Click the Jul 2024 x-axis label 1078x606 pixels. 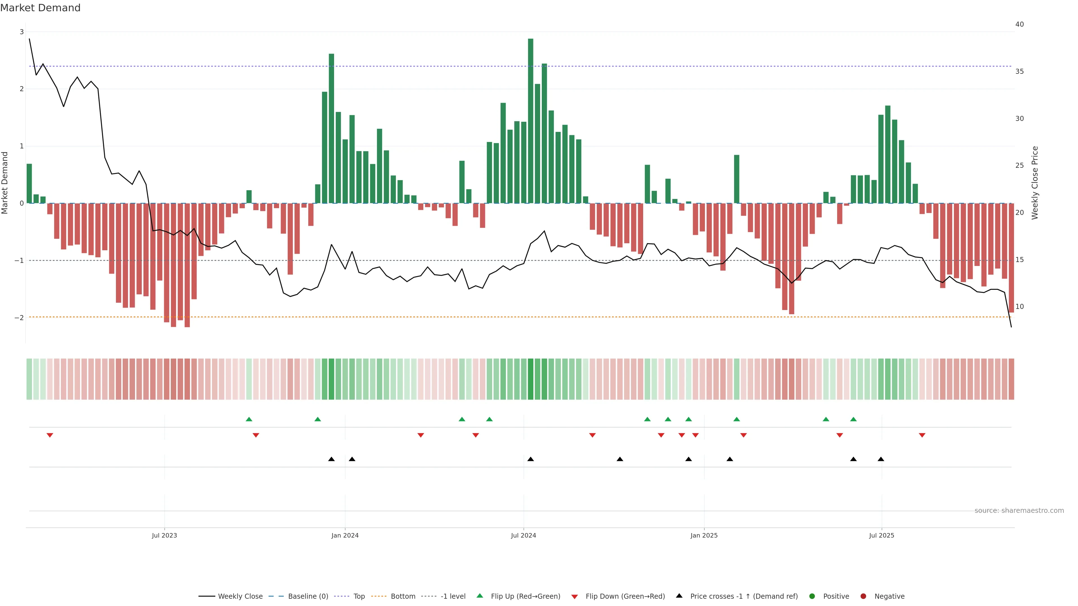(523, 535)
